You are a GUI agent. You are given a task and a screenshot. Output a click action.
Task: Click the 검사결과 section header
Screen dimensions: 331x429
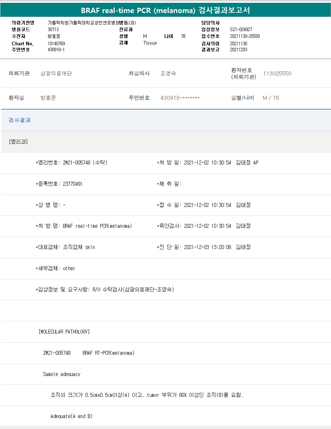coord(20,120)
